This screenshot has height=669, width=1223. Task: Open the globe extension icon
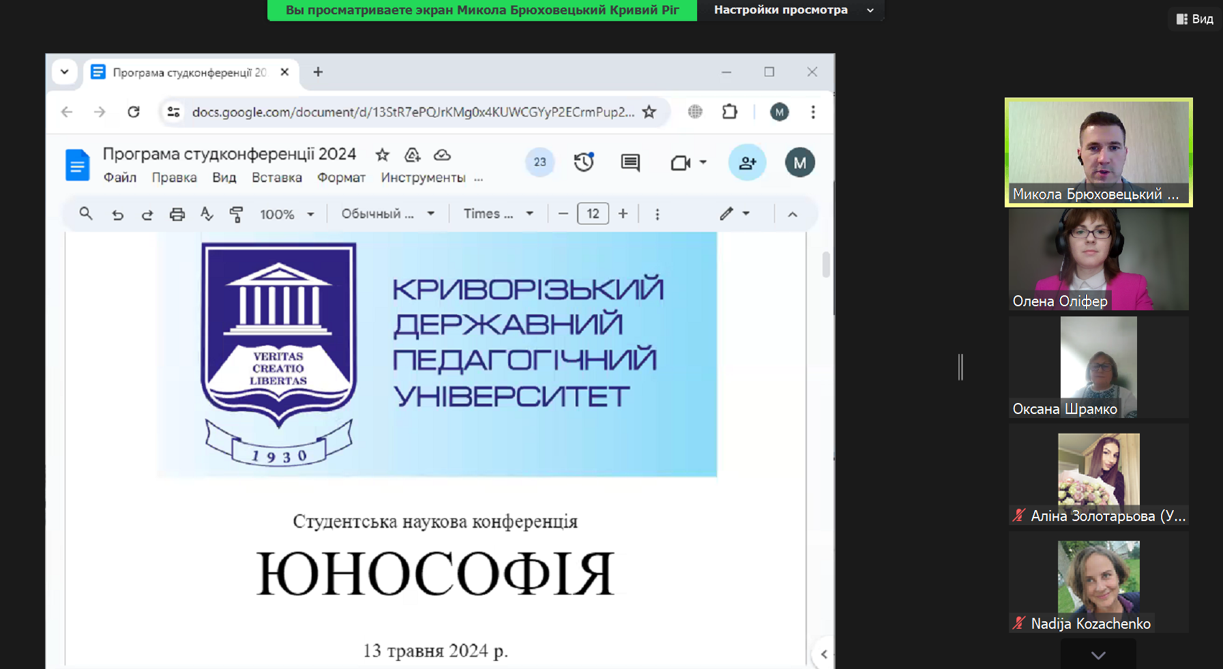coord(695,112)
